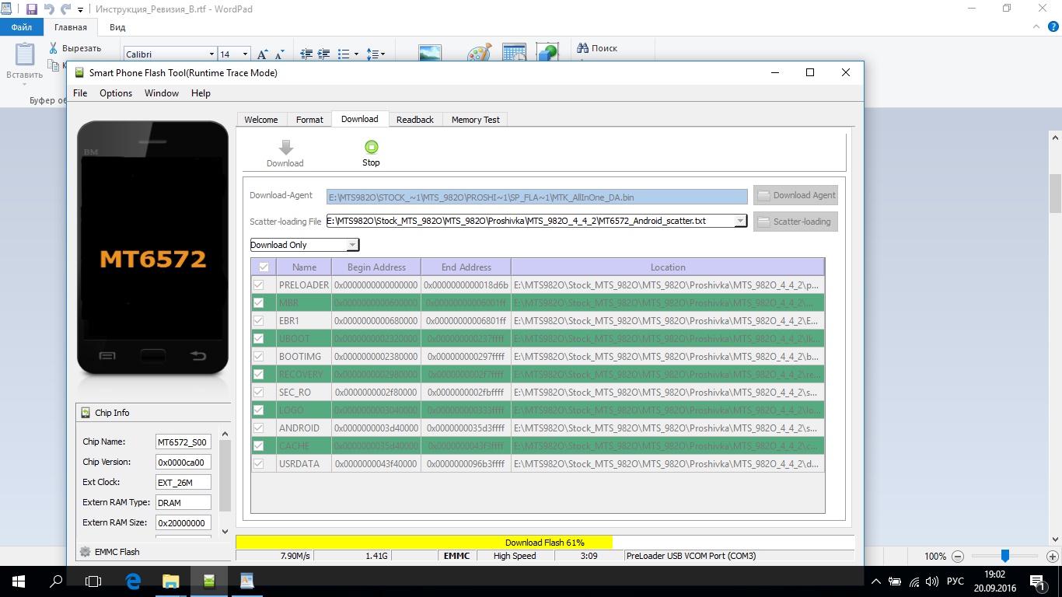
Task: Open Flash Tool in the taskbar
Action: click(208, 581)
